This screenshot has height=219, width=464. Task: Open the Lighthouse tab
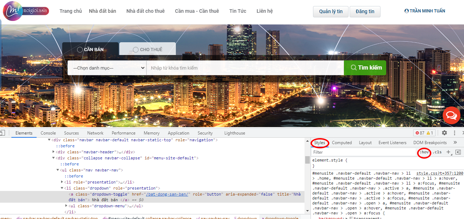click(234, 133)
